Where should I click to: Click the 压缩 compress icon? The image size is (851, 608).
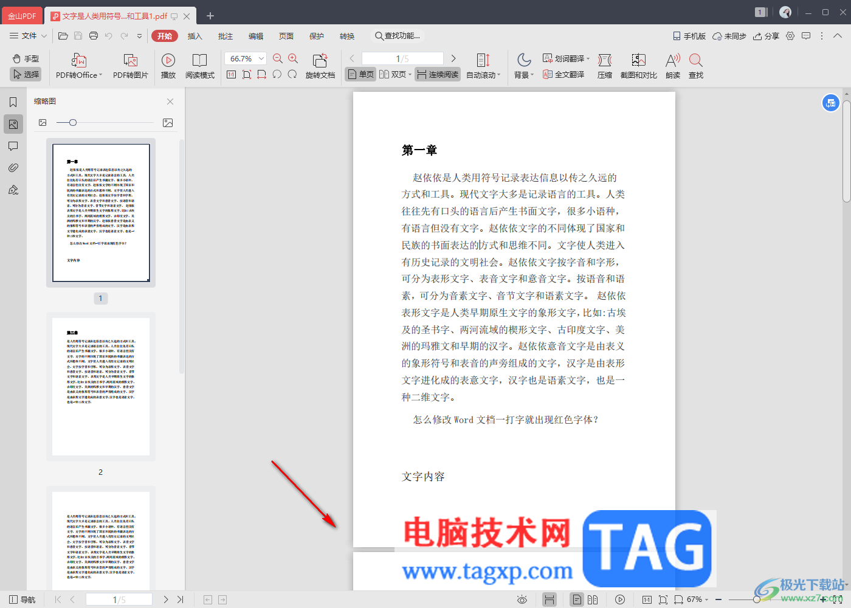pyautogui.click(x=604, y=61)
